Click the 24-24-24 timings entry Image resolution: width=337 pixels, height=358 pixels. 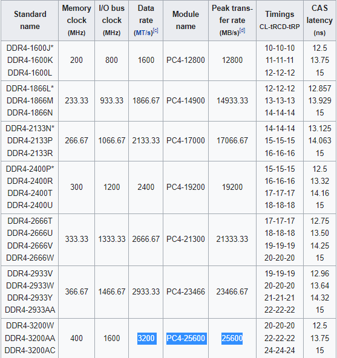point(280,350)
